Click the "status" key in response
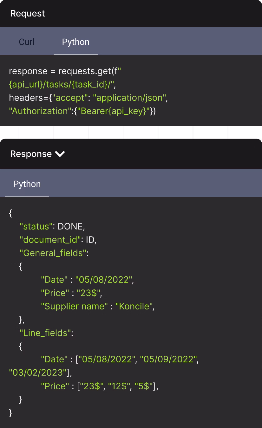Viewport: 262px width, 428px height. [x=36, y=226]
